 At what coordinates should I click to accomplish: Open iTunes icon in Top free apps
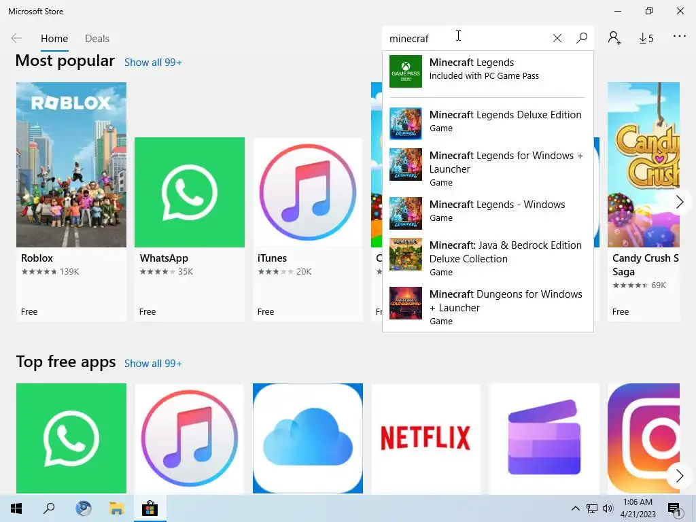click(190, 438)
